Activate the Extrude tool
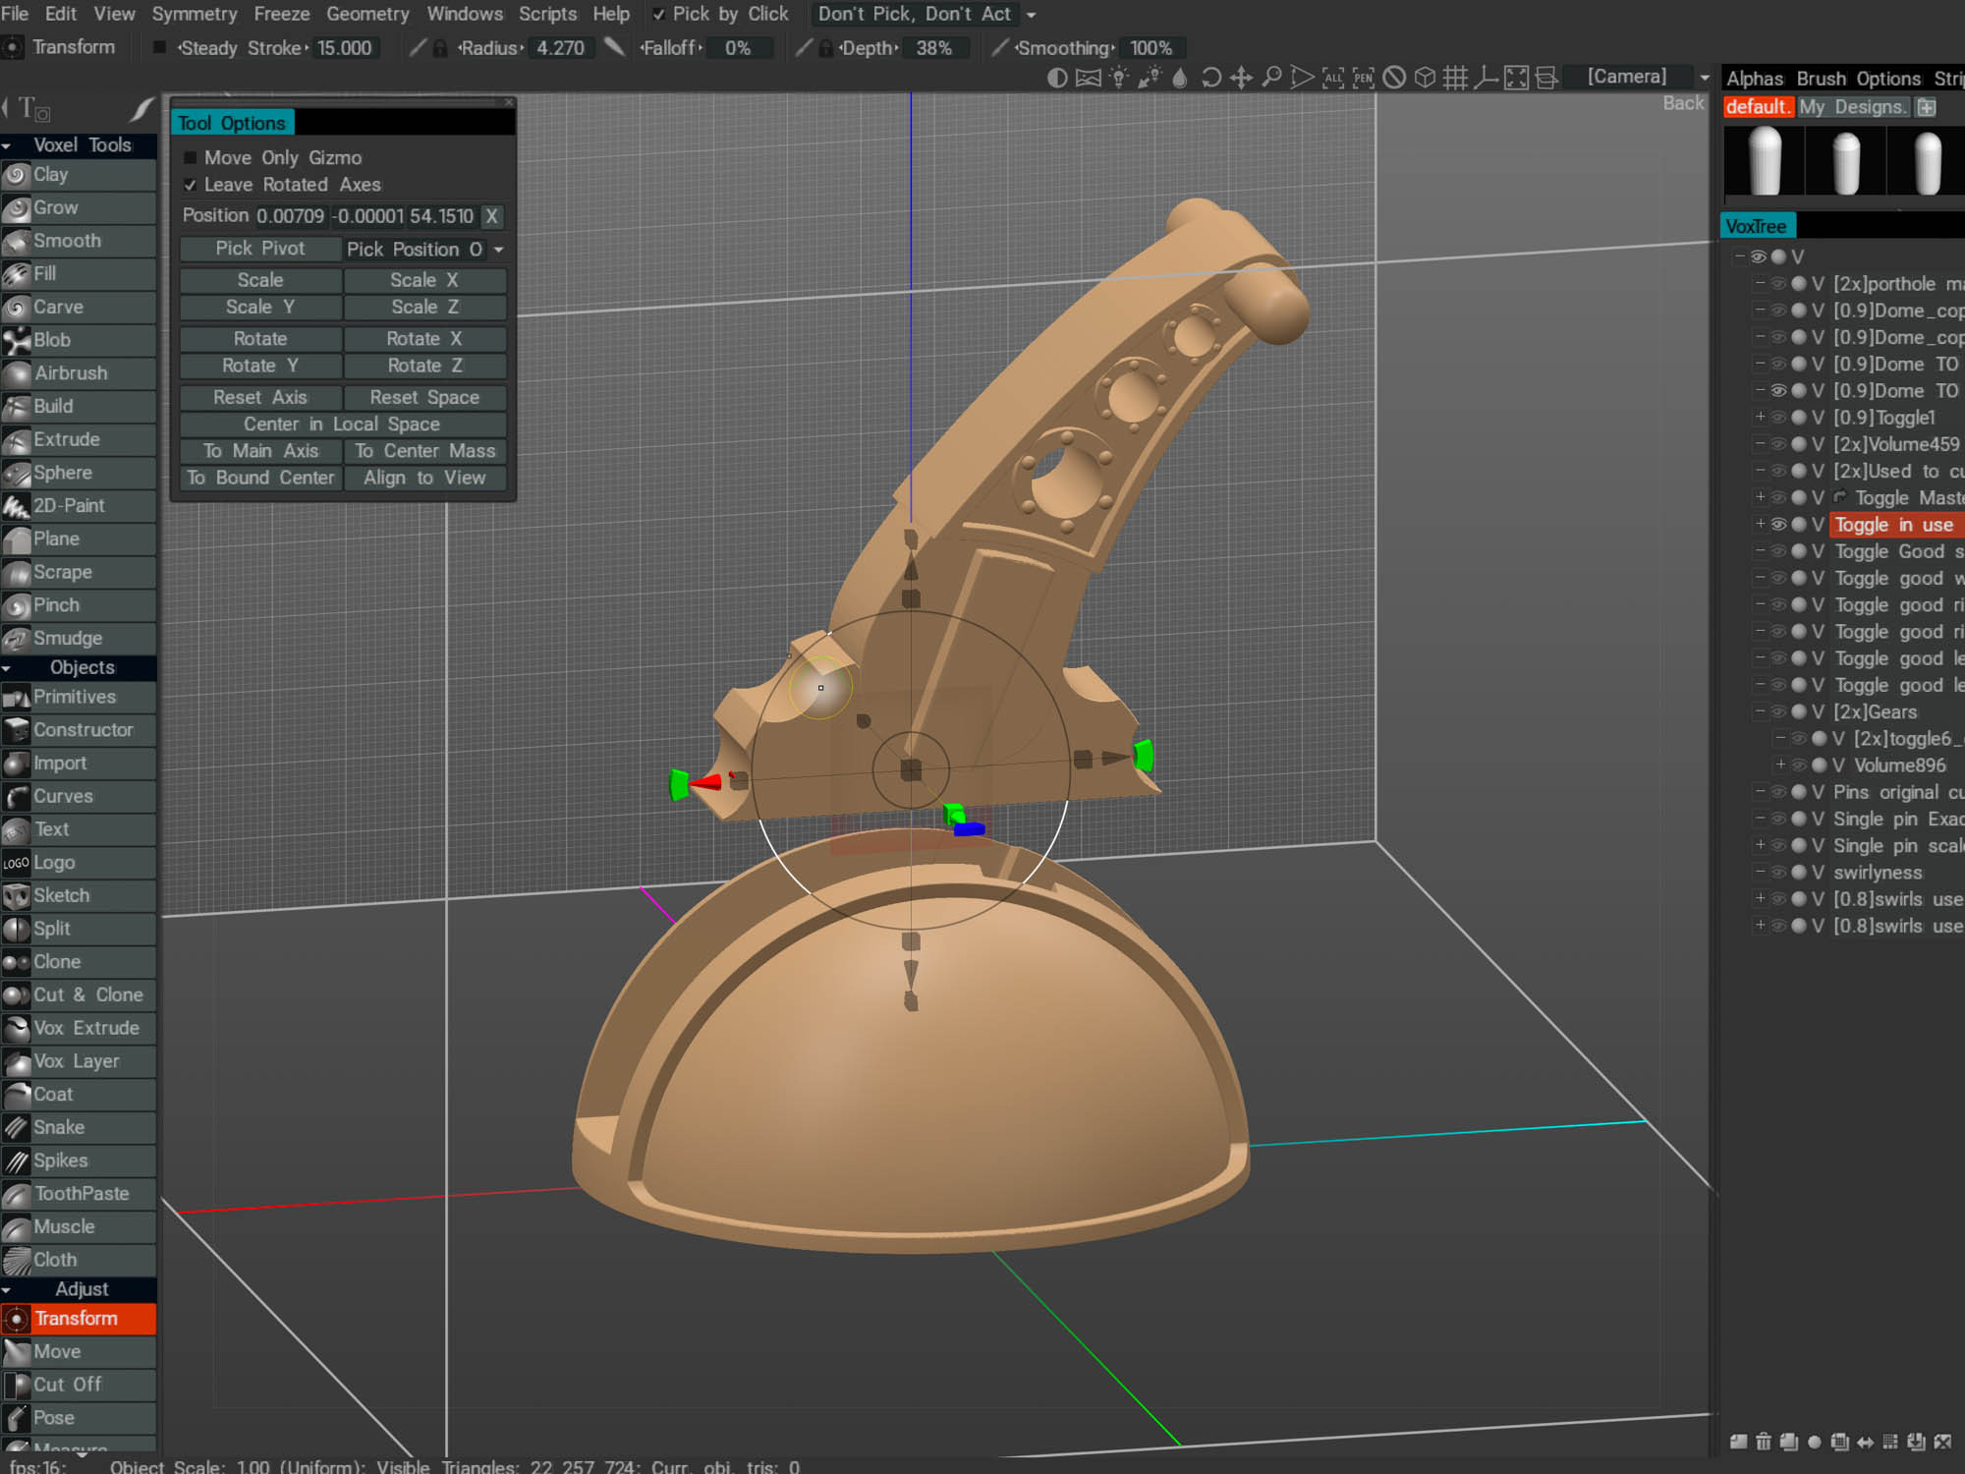Viewport: 1965px width, 1474px height. (79, 439)
